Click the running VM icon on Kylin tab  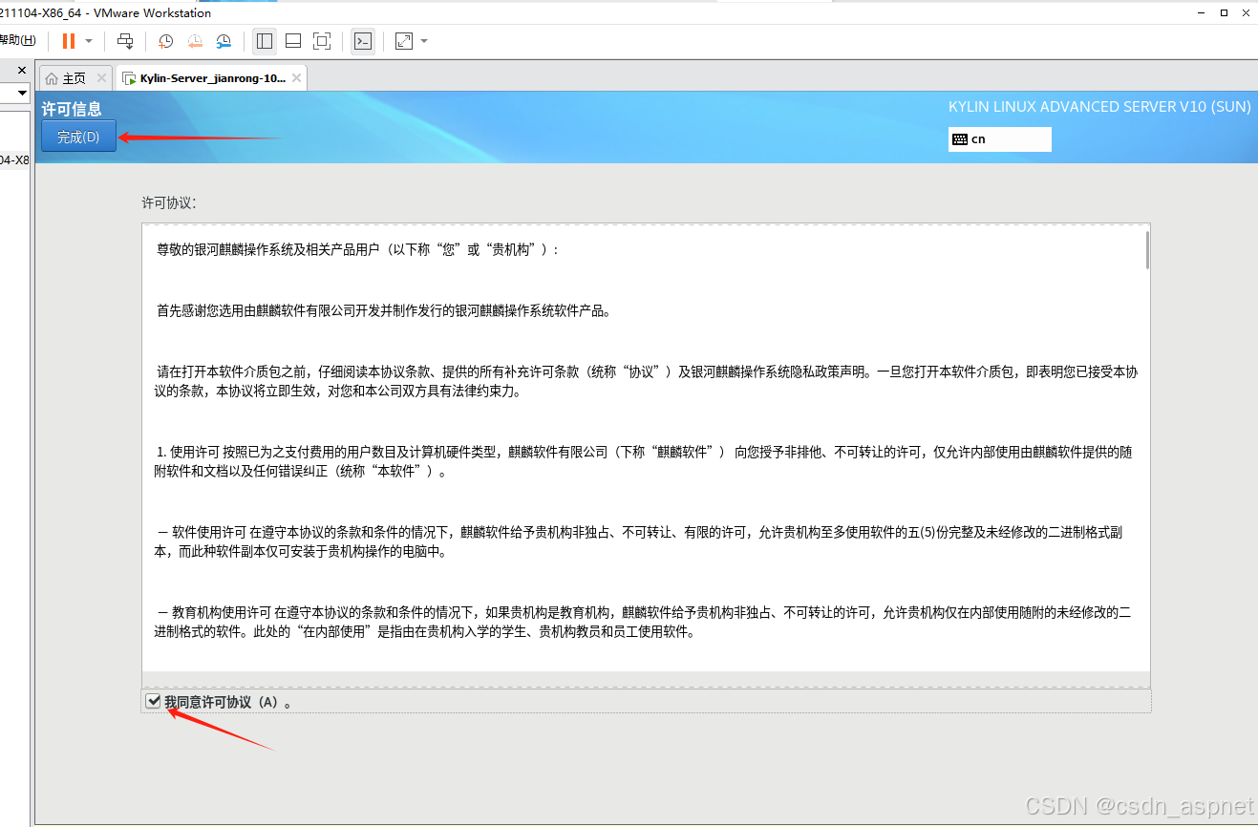point(128,78)
